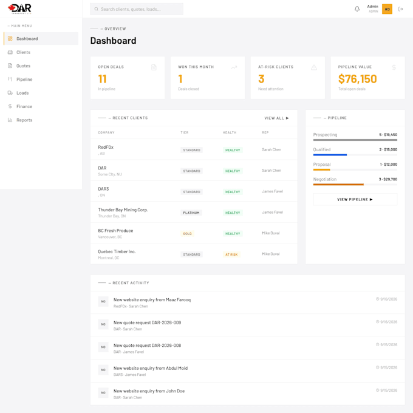
Task: Click the clock icon on the John Doe activity
Action: point(377,391)
